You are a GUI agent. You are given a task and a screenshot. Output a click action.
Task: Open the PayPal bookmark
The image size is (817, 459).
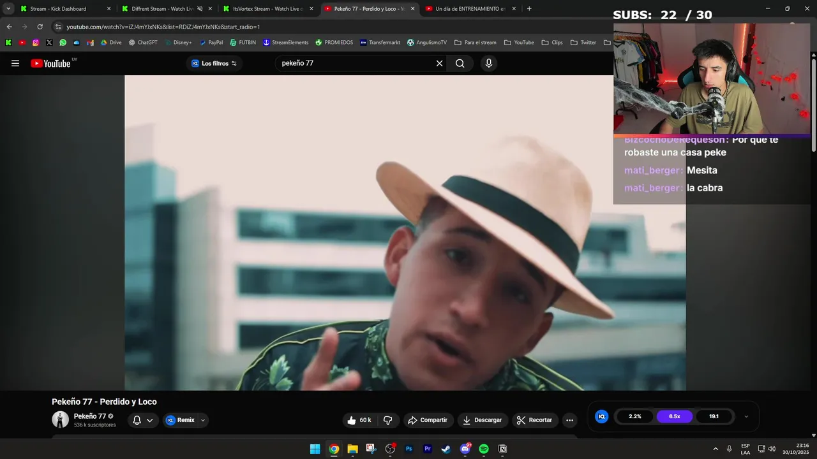[x=211, y=43]
